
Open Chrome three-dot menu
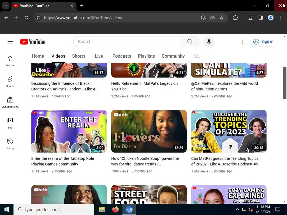tap(281, 18)
